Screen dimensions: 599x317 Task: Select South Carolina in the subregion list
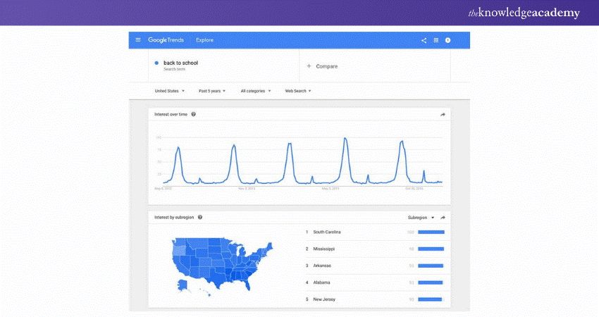[x=328, y=232]
